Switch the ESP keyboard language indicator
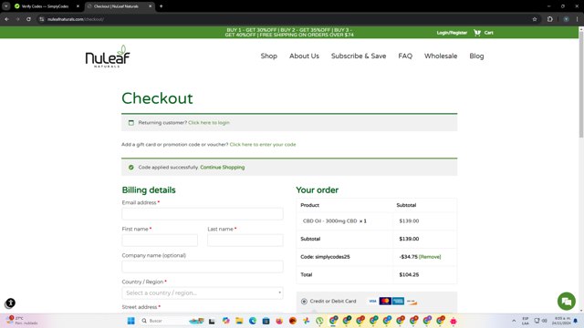The height and width of the screenshot is (328, 584). point(526,321)
